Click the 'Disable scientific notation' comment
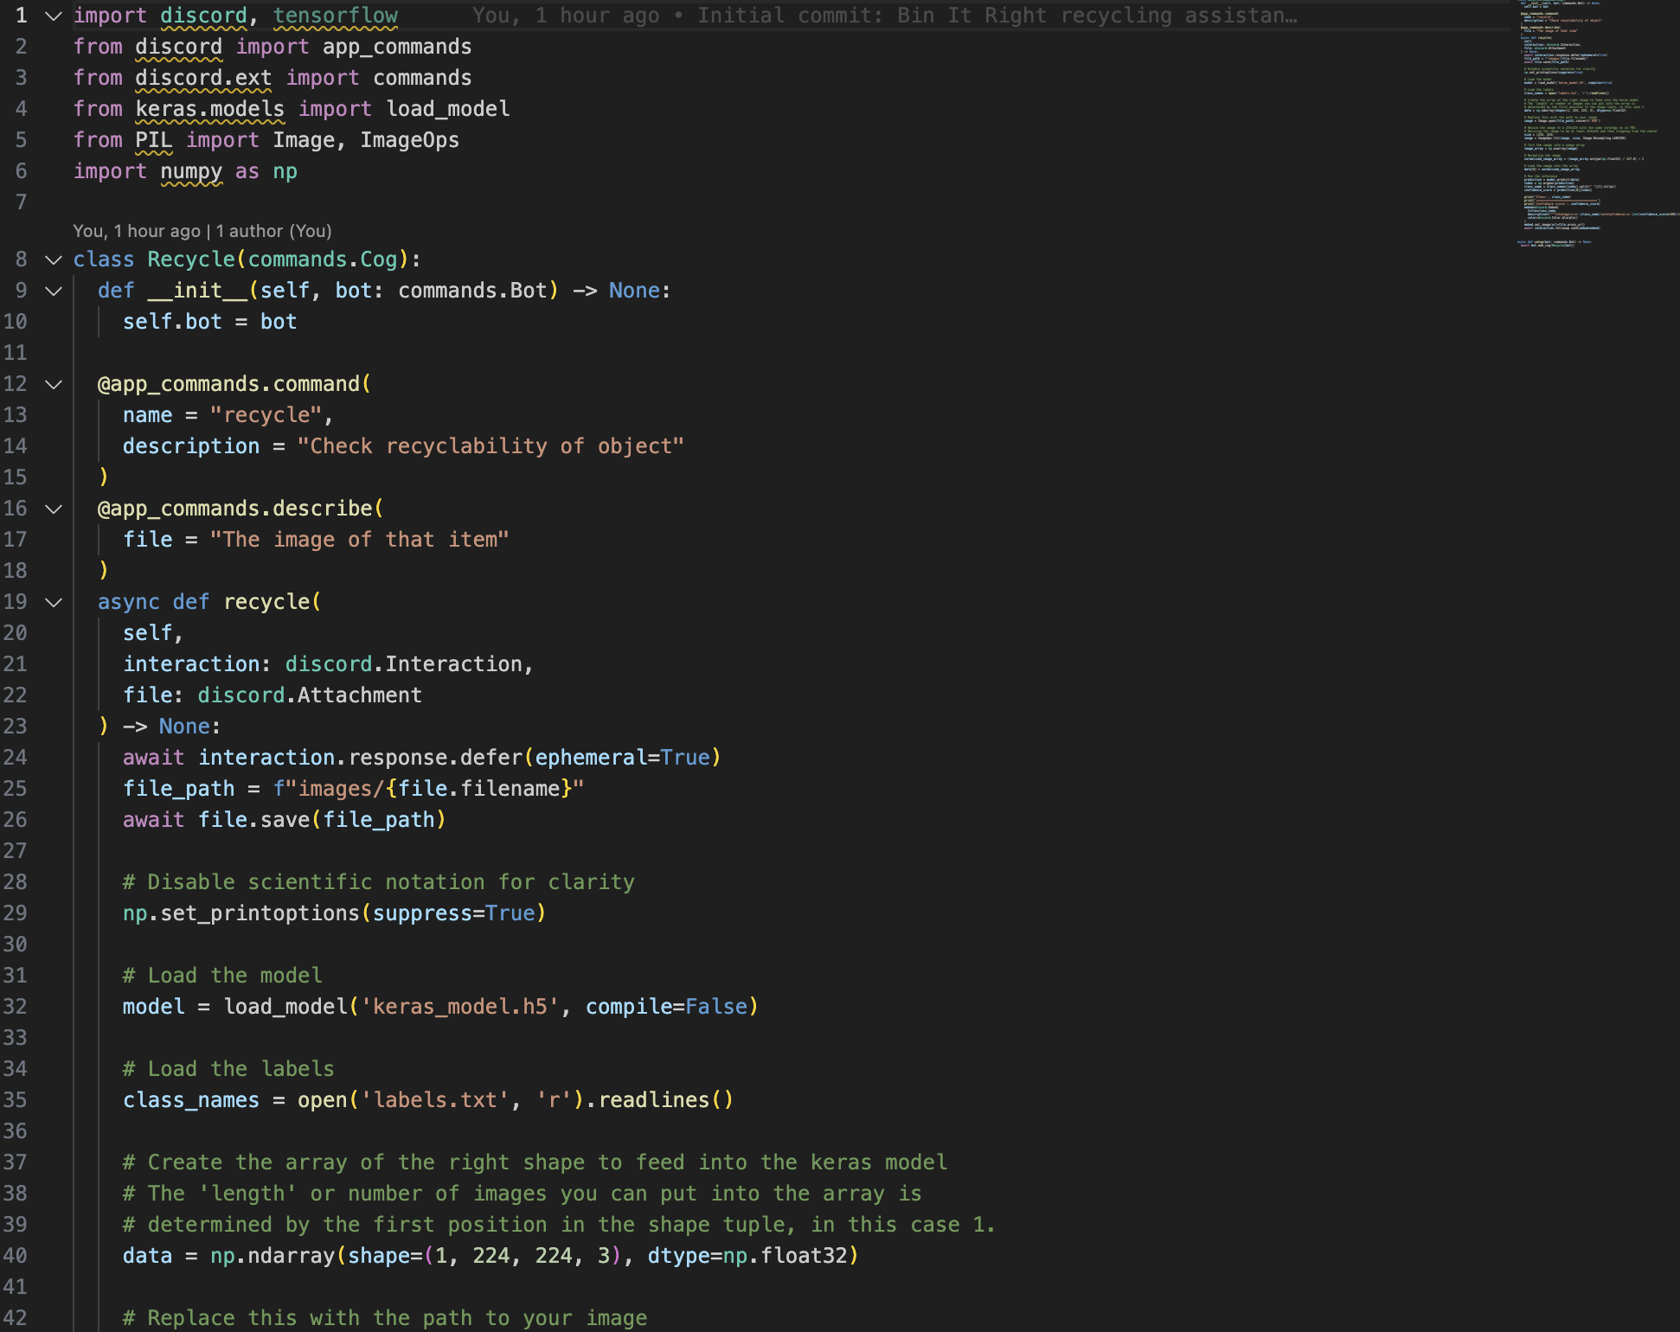Image resolution: width=1680 pixels, height=1332 pixels. 379,882
